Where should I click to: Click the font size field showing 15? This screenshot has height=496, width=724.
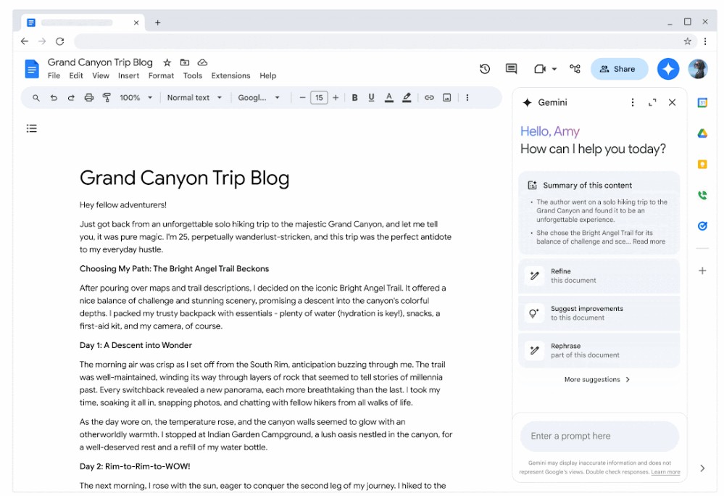(x=319, y=98)
